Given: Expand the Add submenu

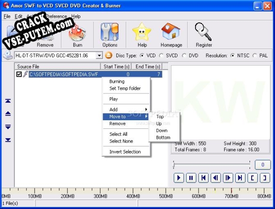Looking at the screenshot, I should (x=126, y=109).
